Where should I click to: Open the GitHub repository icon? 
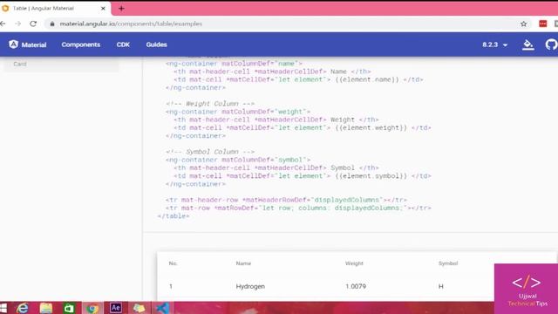point(551,44)
